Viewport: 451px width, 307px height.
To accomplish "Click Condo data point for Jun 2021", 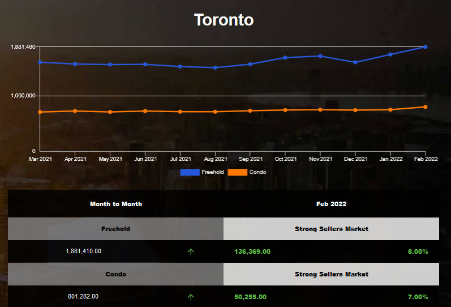I will [145, 111].
